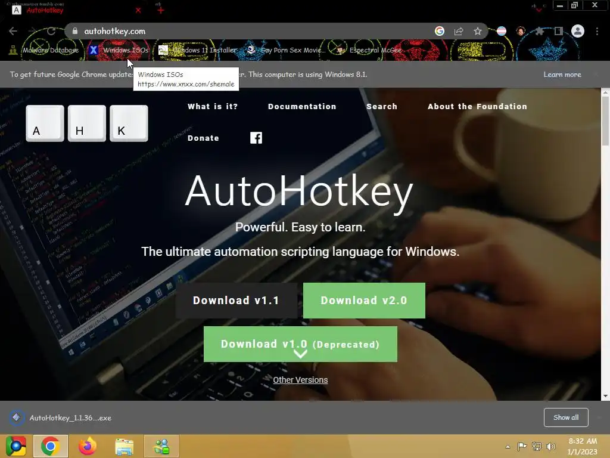Click the AutoHotkey page heading

299,192
